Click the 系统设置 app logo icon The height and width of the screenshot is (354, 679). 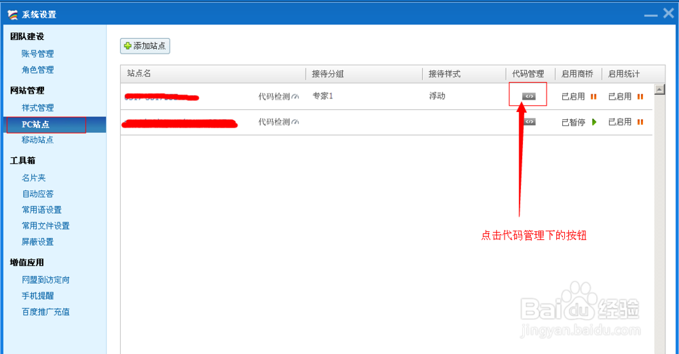click(x=12, y=15)
